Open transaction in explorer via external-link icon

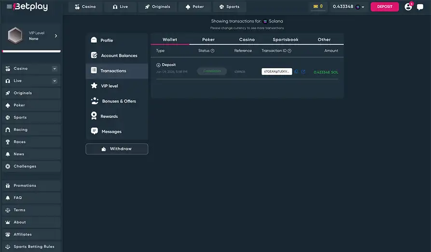[303, 72]
